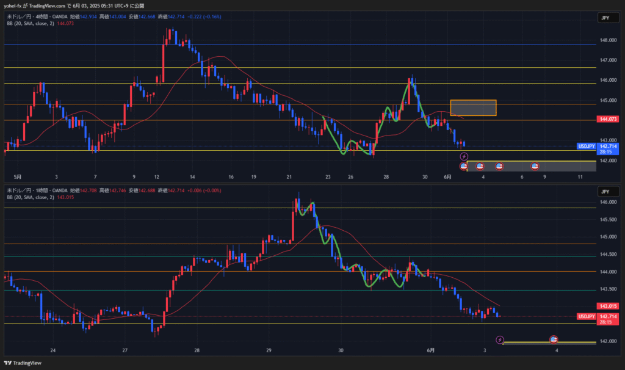Click the 148.000 price axis label
The height and width of the screenshot is (370, 625).
tap(609, 40)
